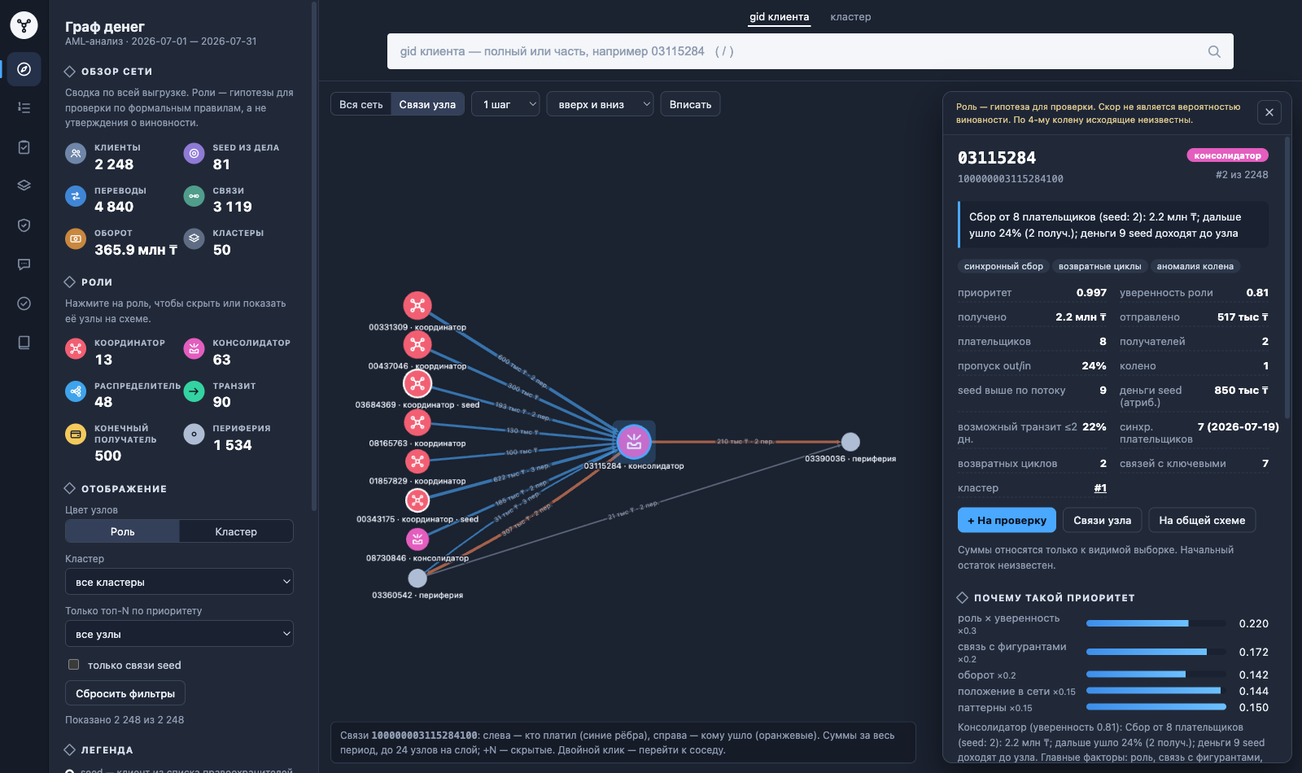Viewport: 1302px width, 773px height.
Task: Select the central 03115284 консолидатор node
Action: 634,442
